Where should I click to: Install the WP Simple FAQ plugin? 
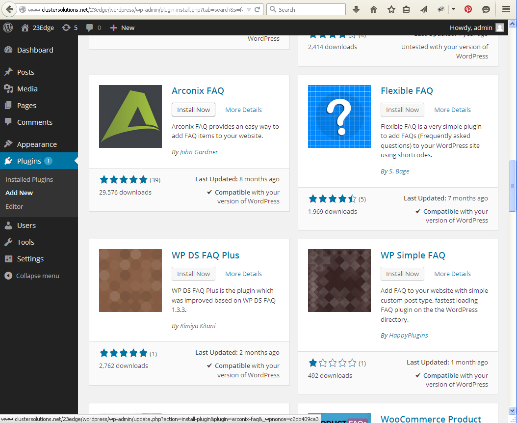tap(402, 274)
